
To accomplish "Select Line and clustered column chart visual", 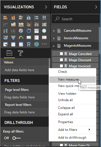I will point(37,24).
